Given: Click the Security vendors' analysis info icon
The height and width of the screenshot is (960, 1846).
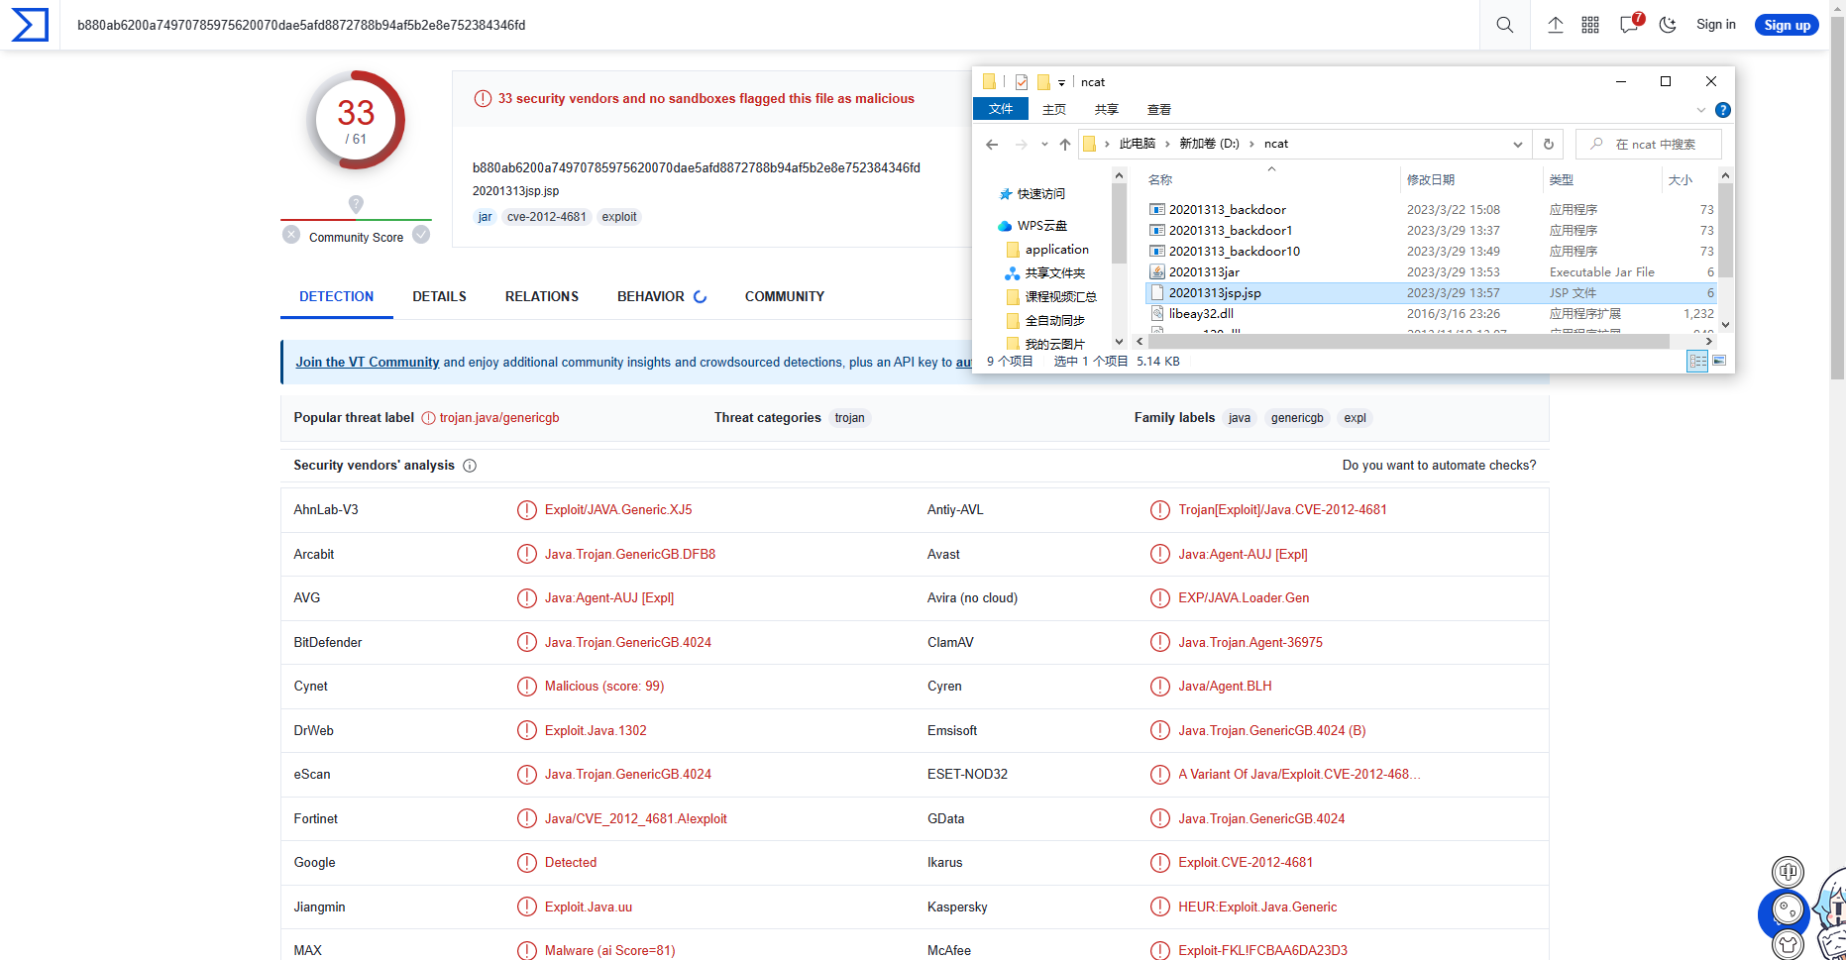Looking at the screenshot, I should pyautogui.click(x=470, y=466).
